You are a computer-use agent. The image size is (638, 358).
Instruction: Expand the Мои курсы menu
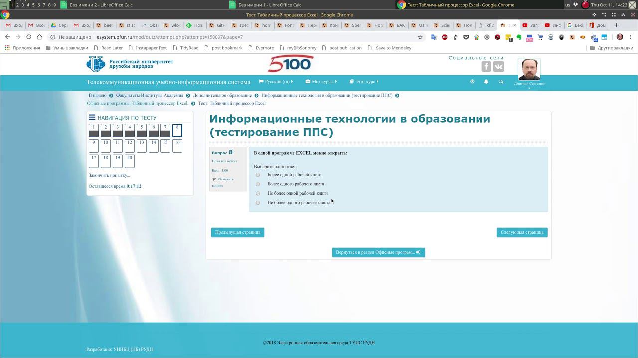[321, 82]
